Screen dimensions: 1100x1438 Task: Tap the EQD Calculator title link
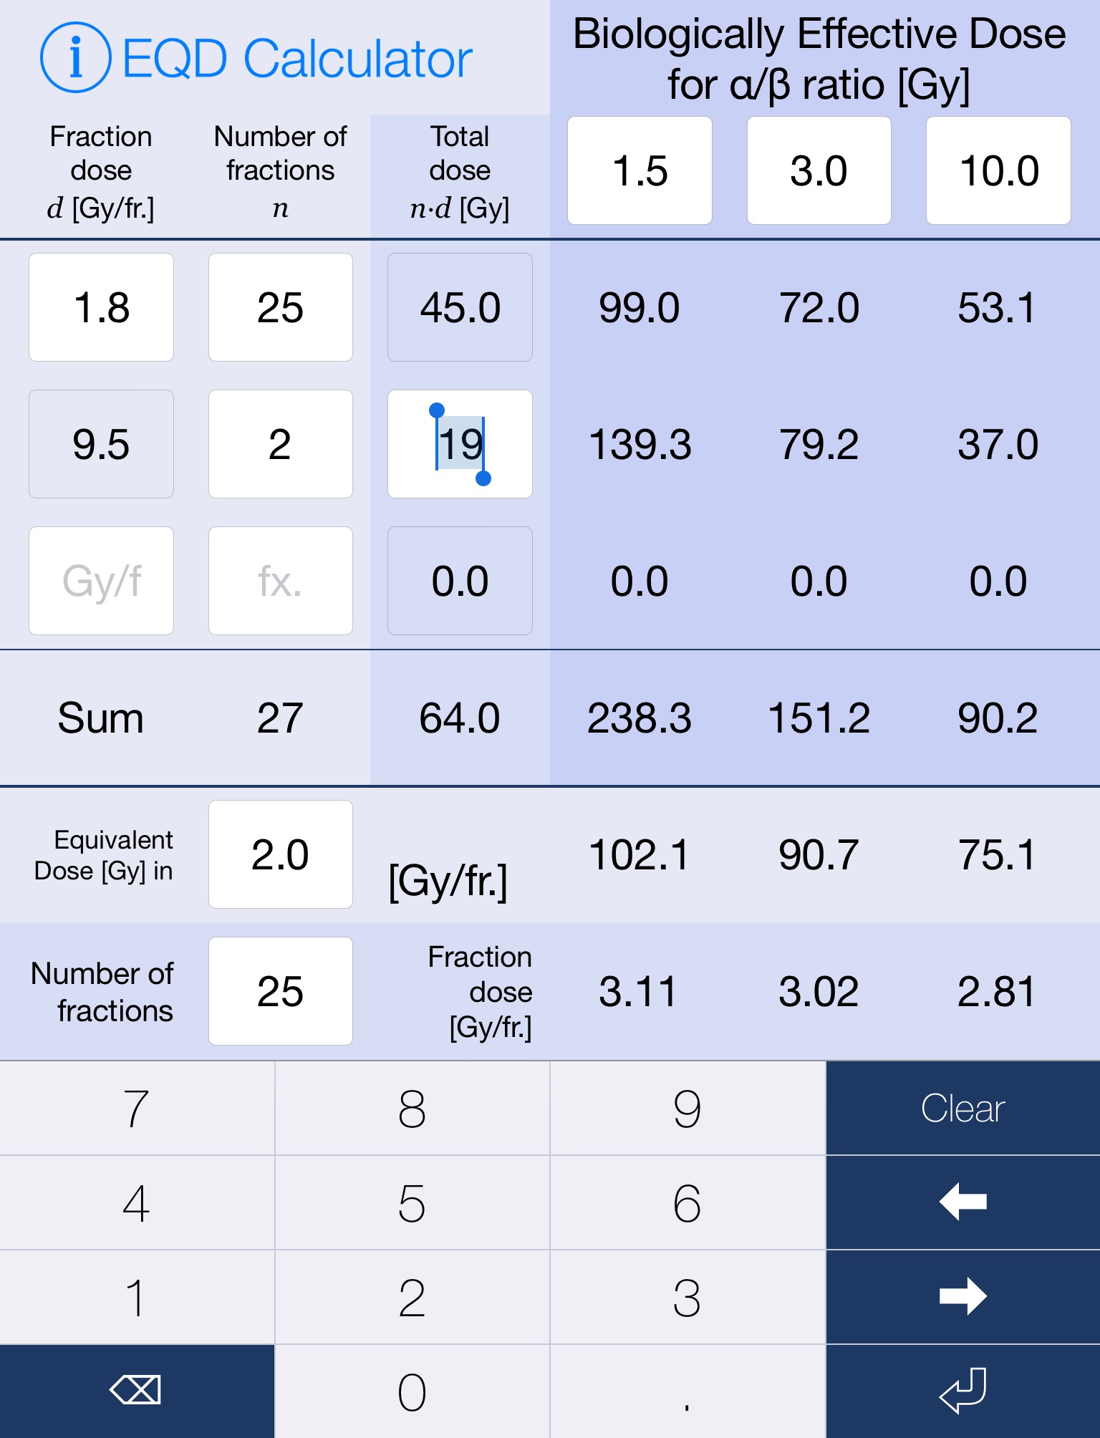tap(296, 58)
